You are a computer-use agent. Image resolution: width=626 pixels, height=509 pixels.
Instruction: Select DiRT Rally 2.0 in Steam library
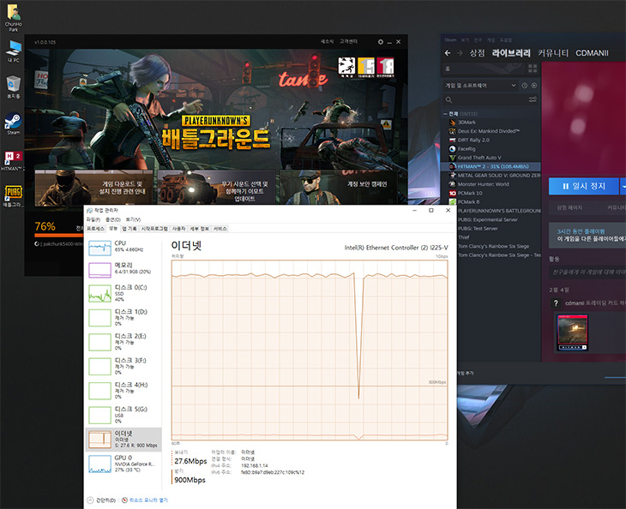click(x=491, y=140)
